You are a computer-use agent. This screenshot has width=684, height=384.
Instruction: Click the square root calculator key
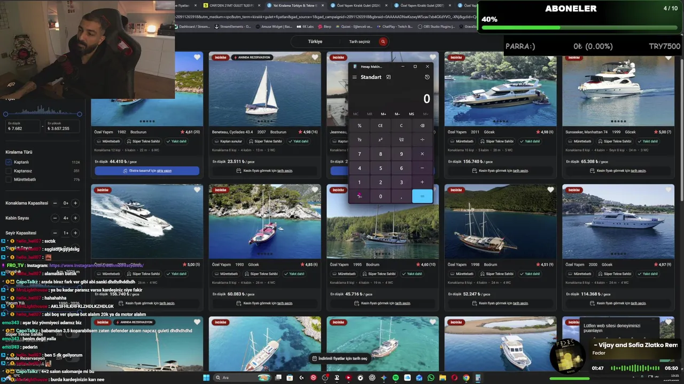(401, 140)
